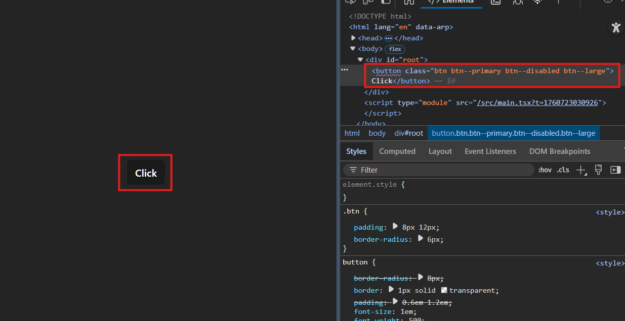Select button.btn breadcrumb item
625x321 pixels.
click(514, 133)
